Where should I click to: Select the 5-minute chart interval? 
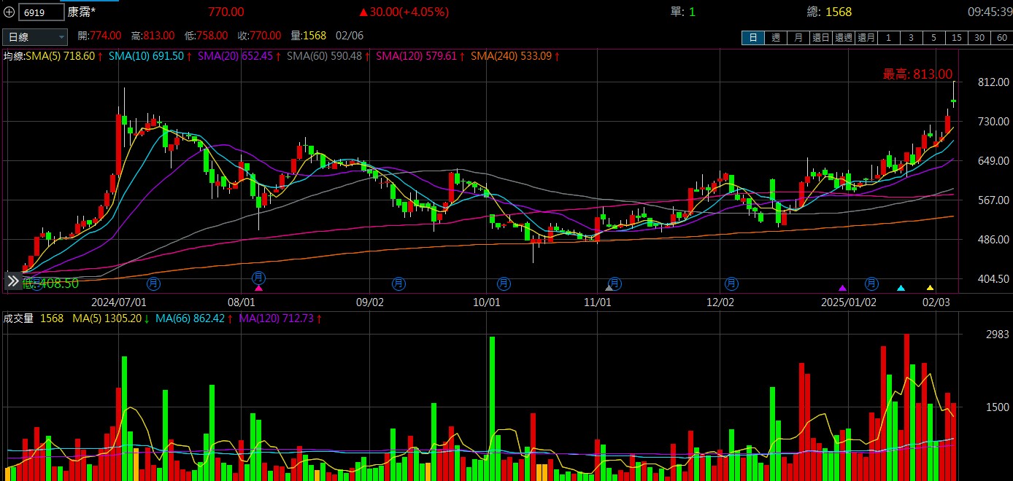click(933, 38)
